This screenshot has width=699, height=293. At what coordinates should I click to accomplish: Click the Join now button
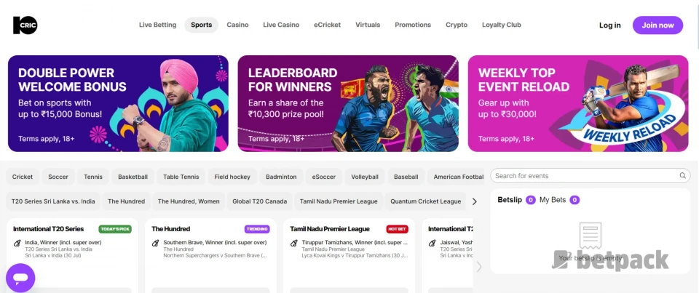(657, 25)
